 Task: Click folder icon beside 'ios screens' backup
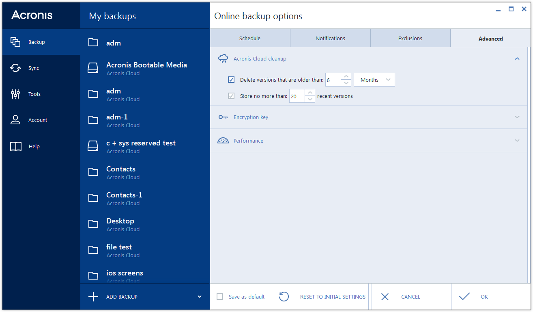(93, 276)
